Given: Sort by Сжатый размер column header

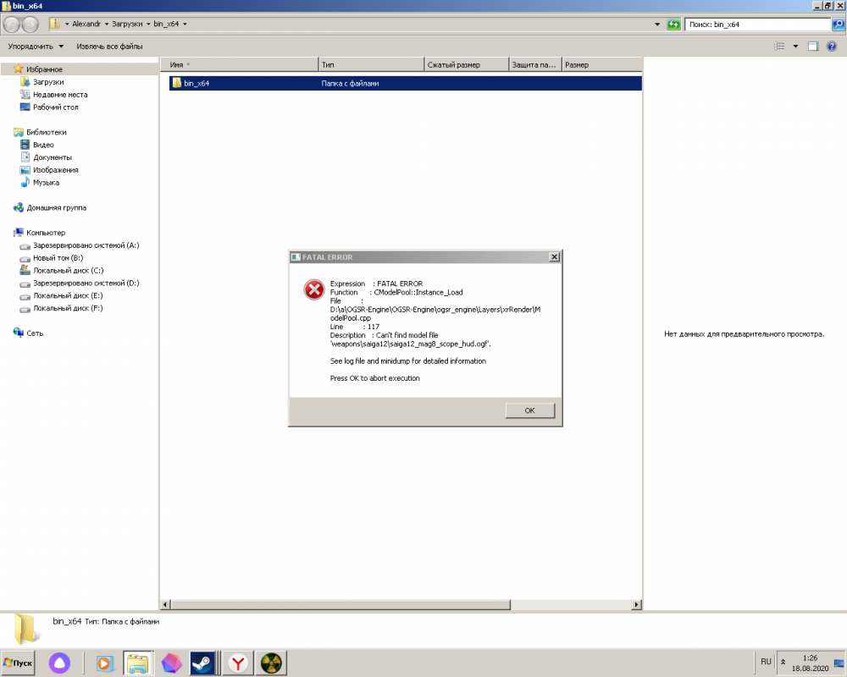Looking at the screenshot, I should pyautogui.click(x=467, y=65).
